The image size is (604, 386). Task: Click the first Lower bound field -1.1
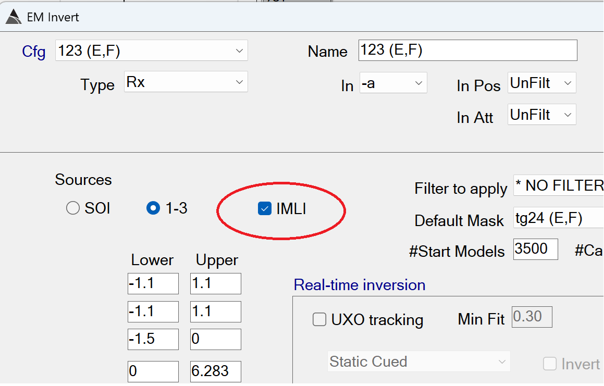click(x=153, y=283)
